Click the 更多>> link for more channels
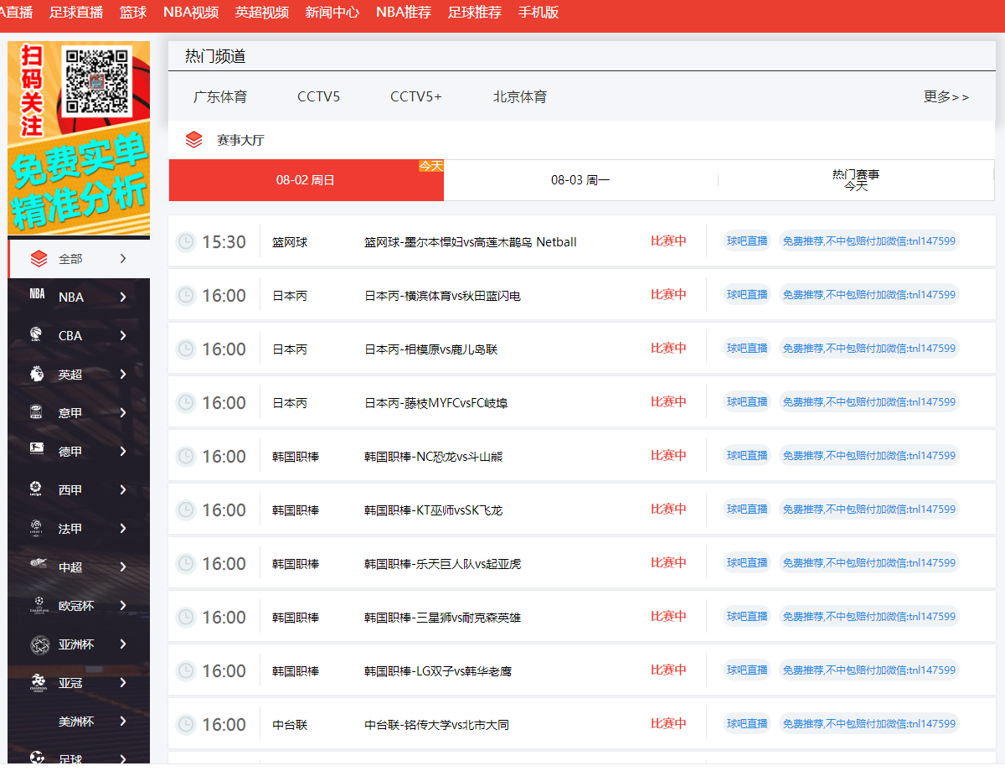 click(x=946, y=97)
